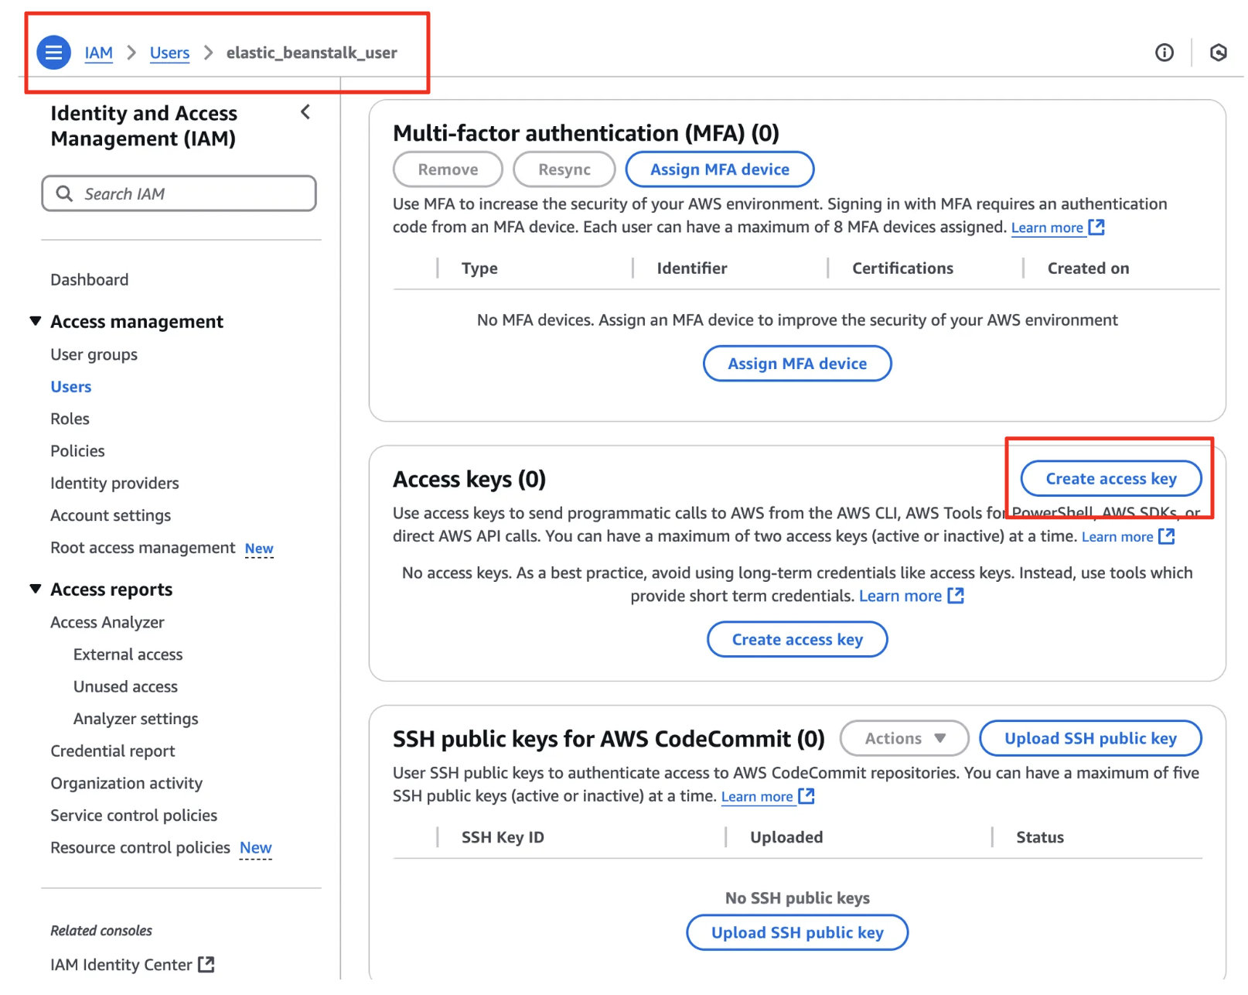Click the Type column header in MFA table
Image resolution: width=1248 pixels, height=995 pixels.
click(479, 268)
